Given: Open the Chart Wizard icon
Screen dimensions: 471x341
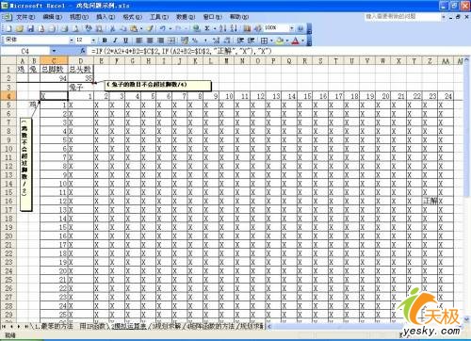Looking at the screenshot, I should (248, 28).
